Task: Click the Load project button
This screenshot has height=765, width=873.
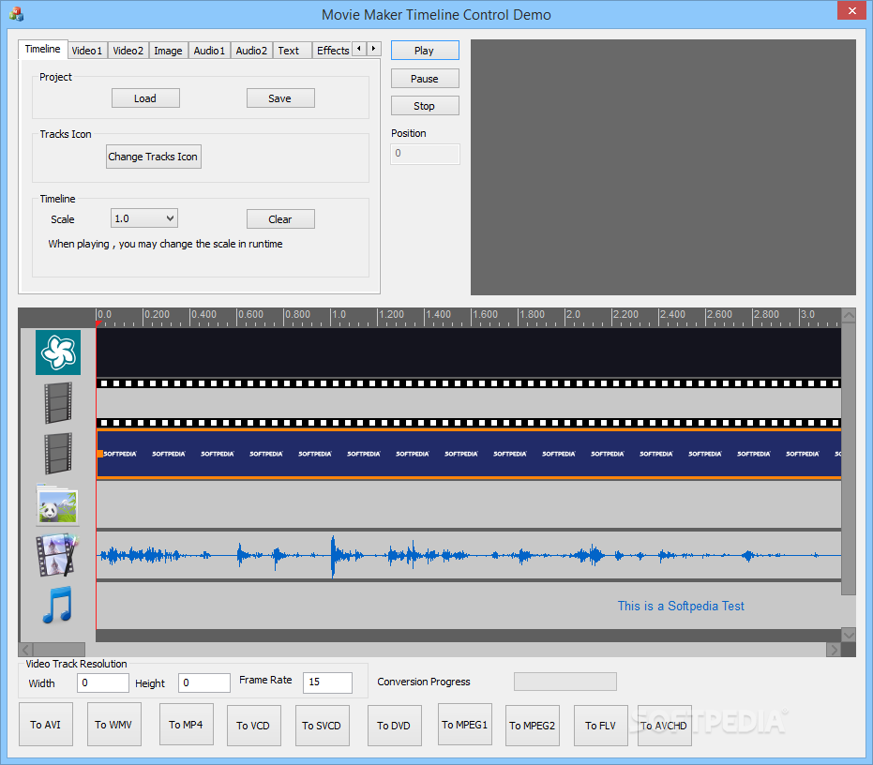Action: tap(145, 98)
